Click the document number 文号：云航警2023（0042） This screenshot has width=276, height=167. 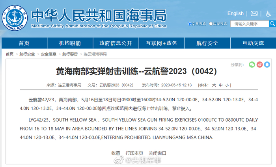[110, 85]
